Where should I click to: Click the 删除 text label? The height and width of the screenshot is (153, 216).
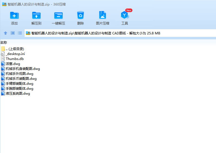tap(81, 23)
